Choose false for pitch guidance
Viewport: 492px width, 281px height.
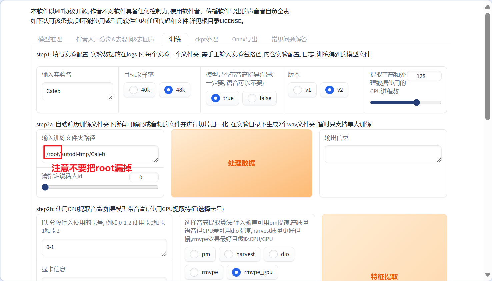point(259,98)
